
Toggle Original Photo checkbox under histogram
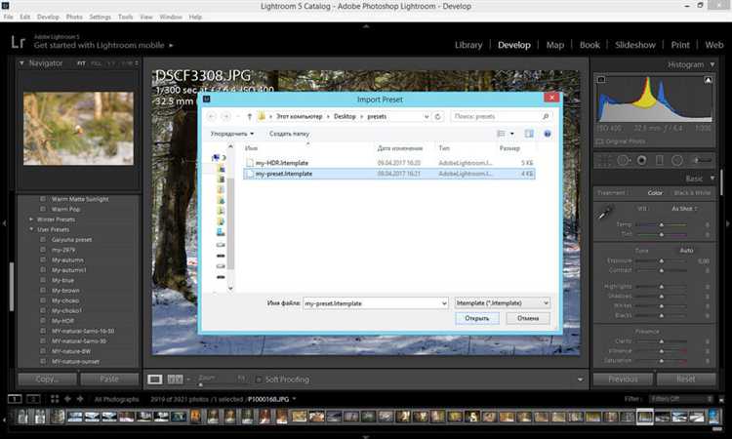[x=599, y=141]
